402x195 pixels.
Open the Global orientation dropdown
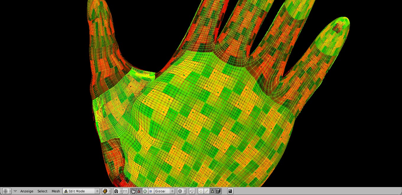click(x=164, y=191)
